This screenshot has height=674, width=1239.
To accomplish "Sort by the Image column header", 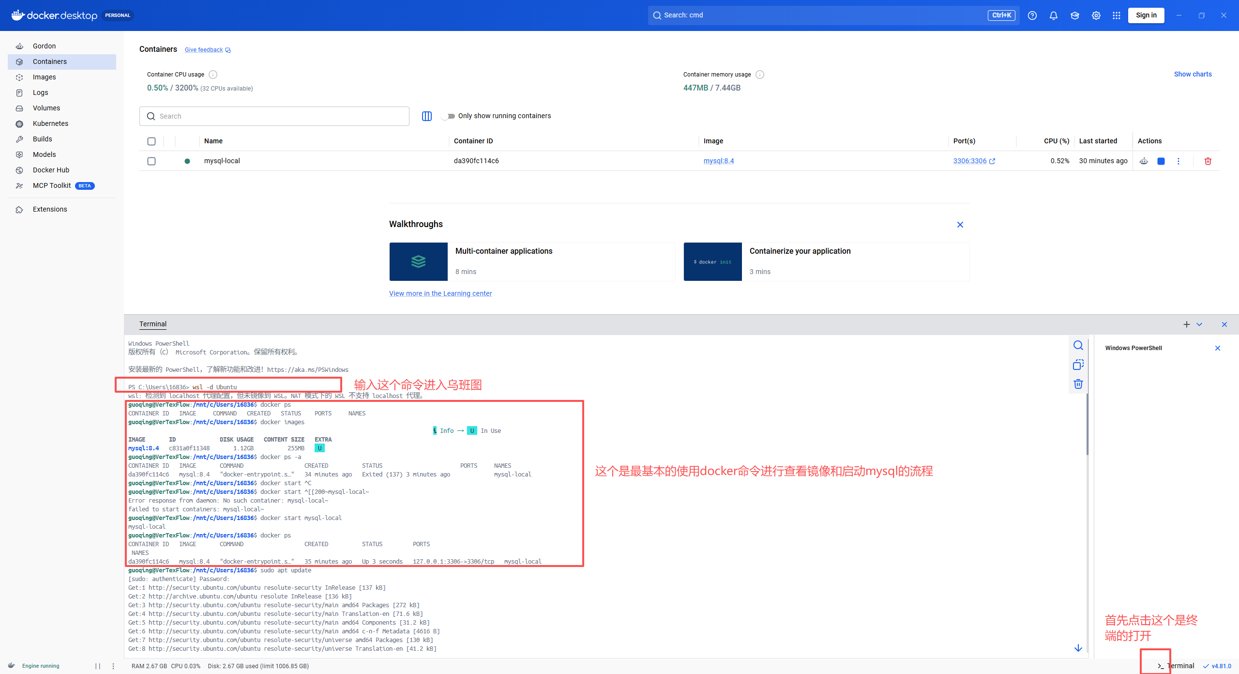I will [x=713, y=141].
